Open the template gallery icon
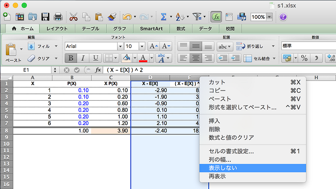 pyautogui.click(x=19, y=17)
